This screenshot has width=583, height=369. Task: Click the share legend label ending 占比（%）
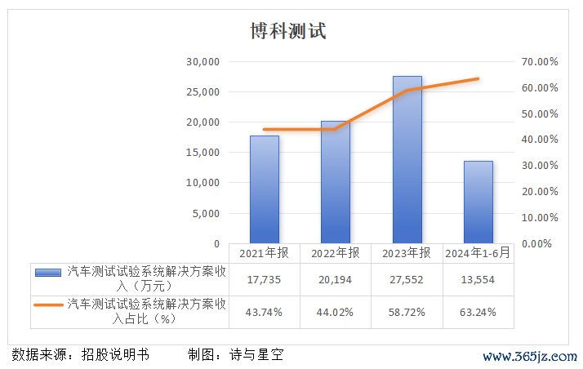(x=146, y=311)
